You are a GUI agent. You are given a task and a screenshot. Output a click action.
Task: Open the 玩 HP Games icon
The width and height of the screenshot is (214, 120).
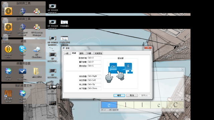pos(8,74)
